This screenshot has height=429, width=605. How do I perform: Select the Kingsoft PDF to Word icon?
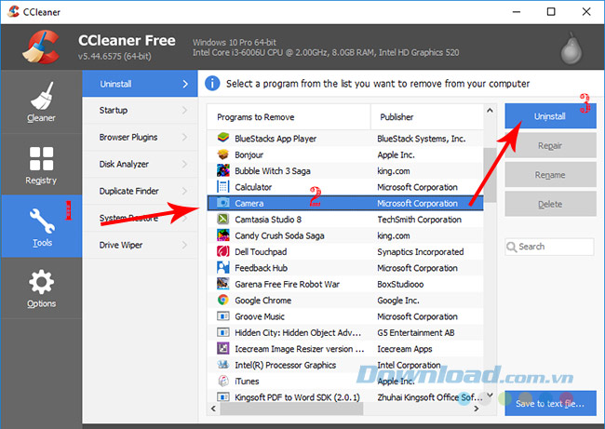[223, 397]
